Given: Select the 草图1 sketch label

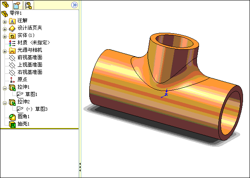Looking at the screenshot, I should point(31,94).
